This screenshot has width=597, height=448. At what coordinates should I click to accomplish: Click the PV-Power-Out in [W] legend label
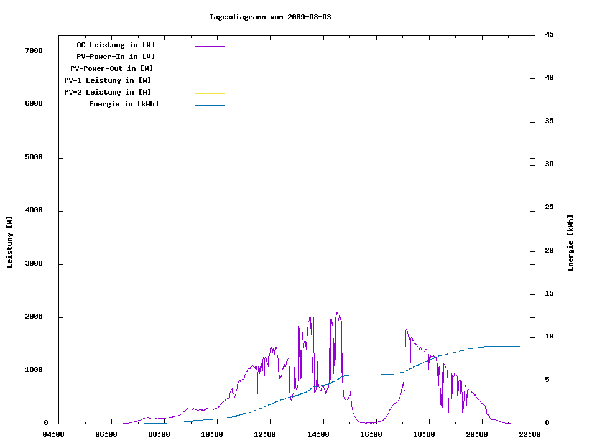pyautogui.click(x=112, y=68)
